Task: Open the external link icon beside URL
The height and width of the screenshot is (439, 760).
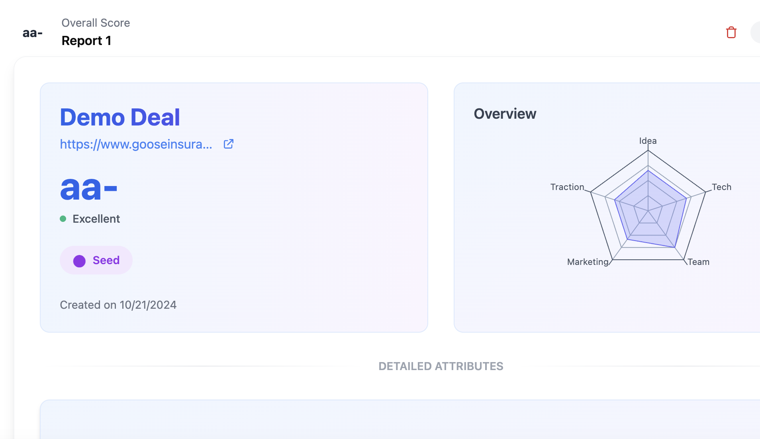Action: pyautogui.click(x=228, y=144)
